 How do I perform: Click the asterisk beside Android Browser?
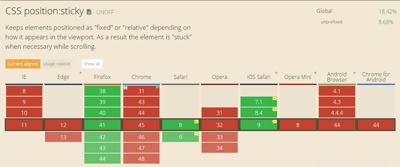point(354,73)
